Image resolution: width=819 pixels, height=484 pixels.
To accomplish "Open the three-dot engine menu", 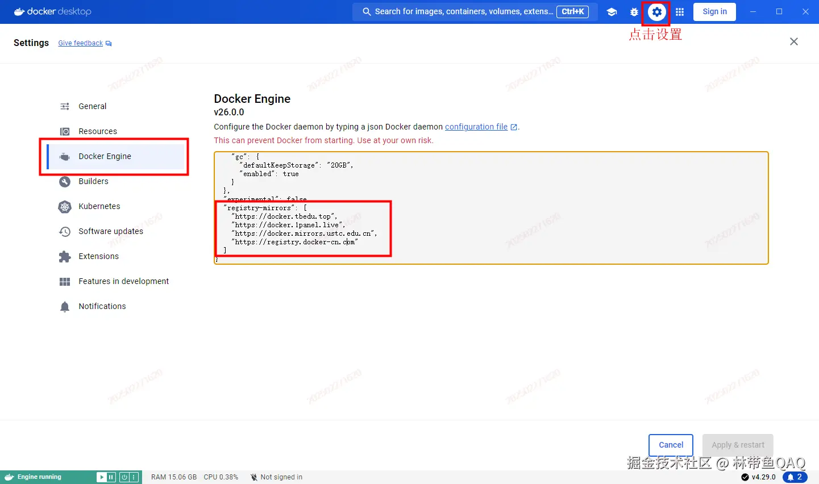I will click(134, 477).
